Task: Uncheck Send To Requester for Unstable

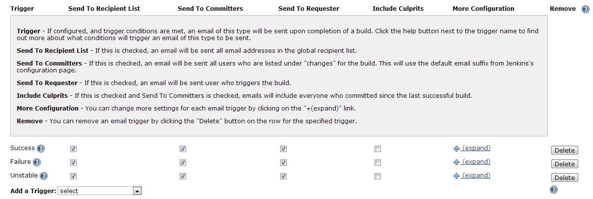Action: [283, 176]
